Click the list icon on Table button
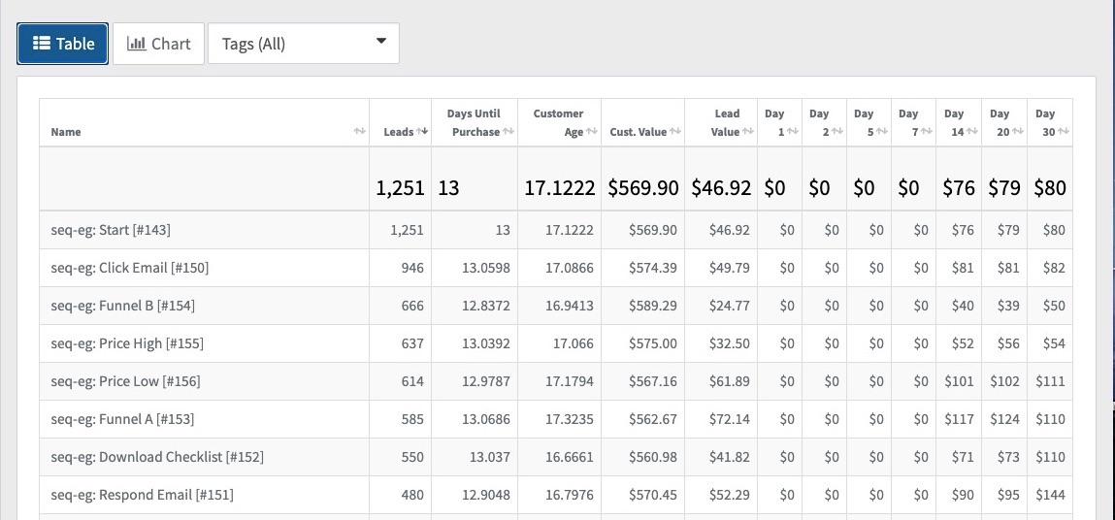 [x=42, y=44]
